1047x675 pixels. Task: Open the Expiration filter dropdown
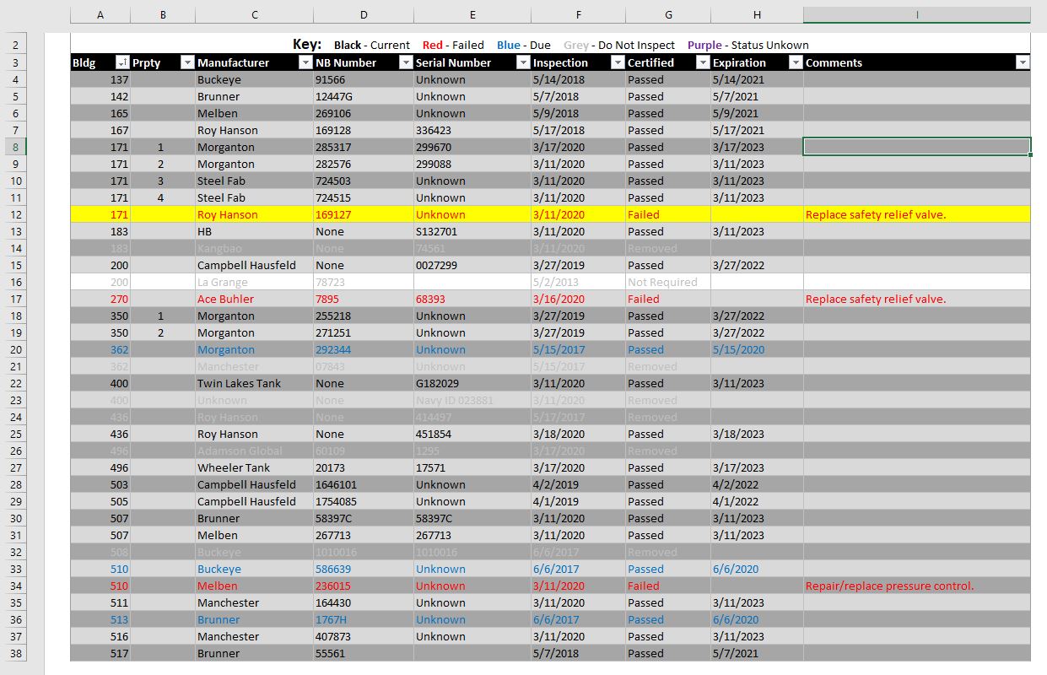click(x=796, y=62)
